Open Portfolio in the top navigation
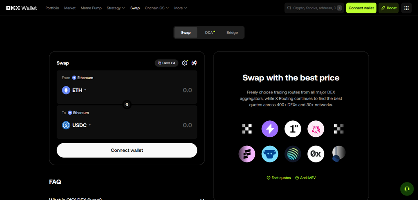 (x=52, y=8)
